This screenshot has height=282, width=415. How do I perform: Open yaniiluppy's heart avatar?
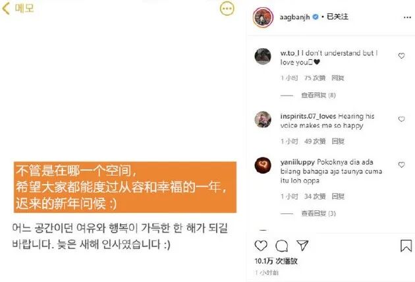(x=263, y=165)
